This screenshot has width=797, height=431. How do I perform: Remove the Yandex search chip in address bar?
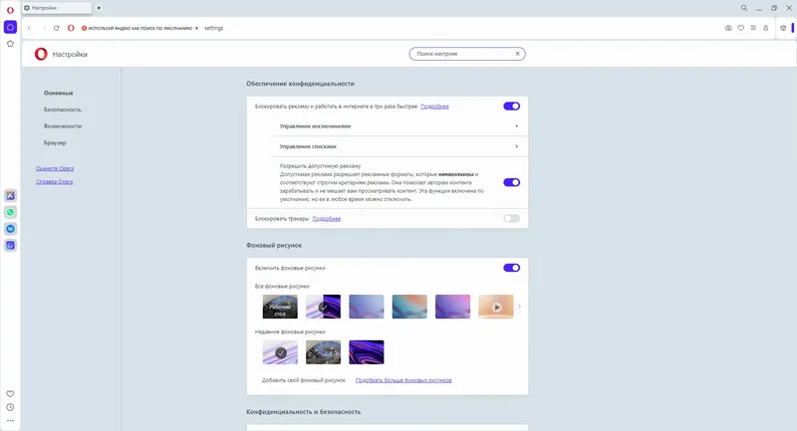tap(196, 29)
